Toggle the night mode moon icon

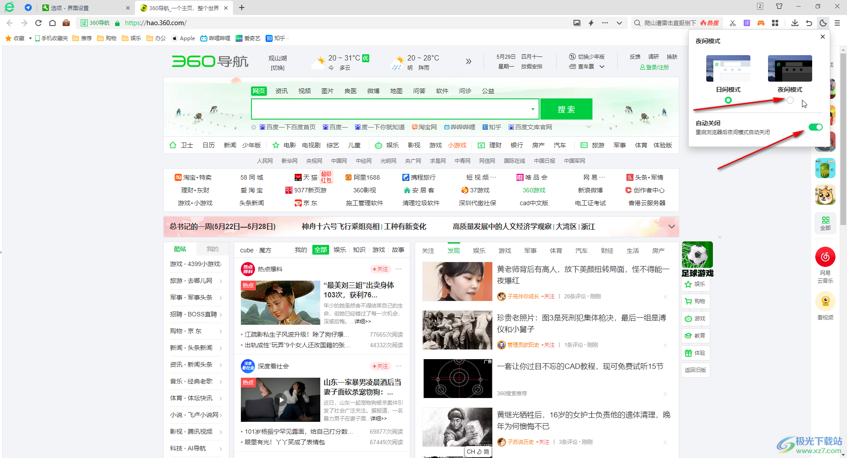point(823,23)
